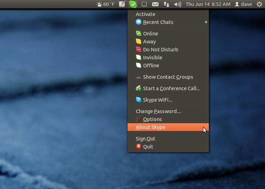
Task: Click the note-taking pencil indicator icon
Action: point(122,4)
